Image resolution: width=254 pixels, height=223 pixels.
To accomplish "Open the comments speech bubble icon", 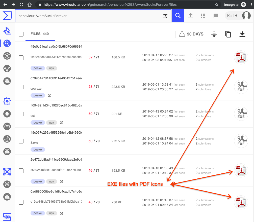I will point(216,16).
